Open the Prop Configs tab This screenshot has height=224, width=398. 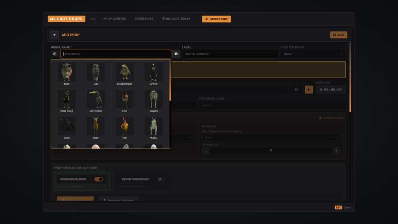coord(114,19)
